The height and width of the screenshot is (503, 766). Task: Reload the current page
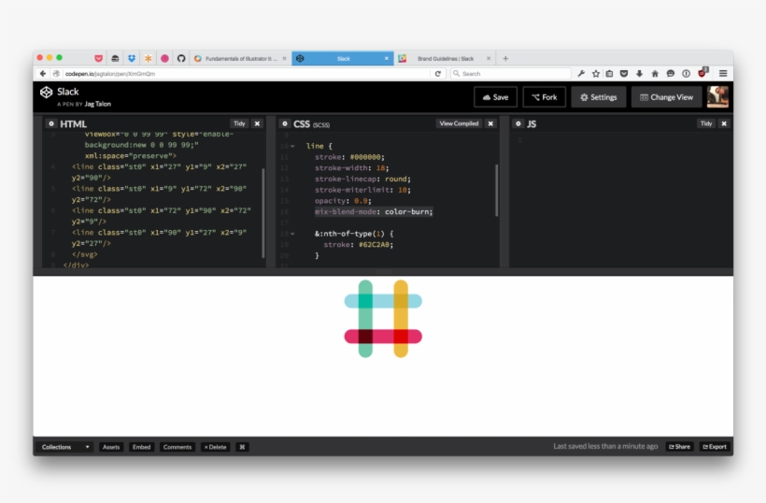click(x=438, y=73)
